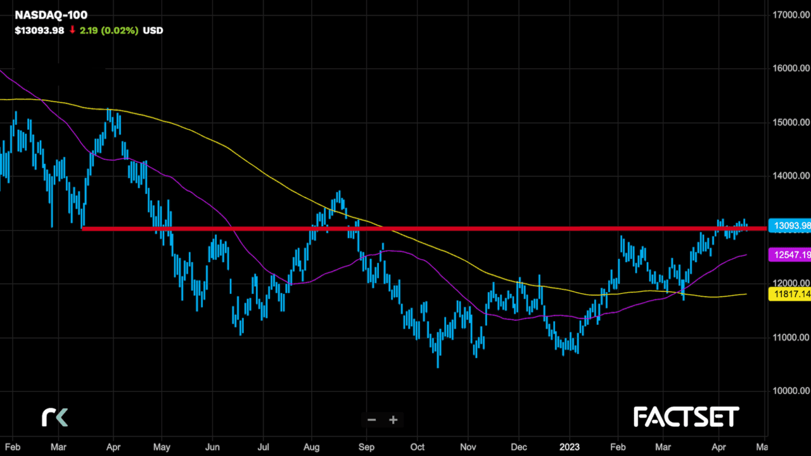The width and height of the screenshot is (811, 456).
Task: Click the green 2.19 (0.02%) change value
Action: tap(109, 30)
